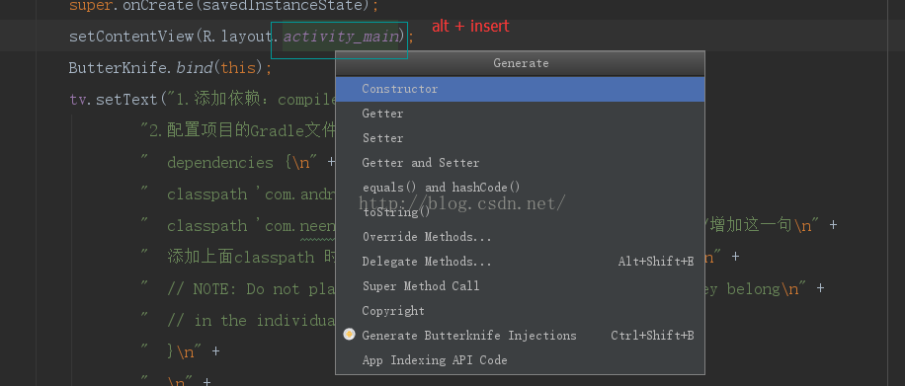
Task: Click the "添加上面classpath" string line
Action: (x=238, y=258)
